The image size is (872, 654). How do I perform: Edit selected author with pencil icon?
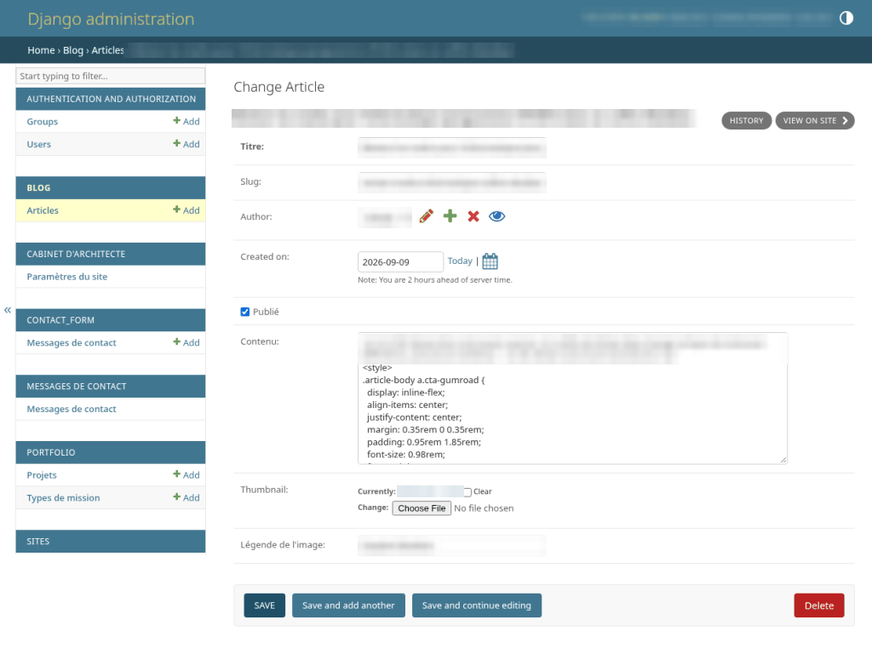(x=427, y=216)
